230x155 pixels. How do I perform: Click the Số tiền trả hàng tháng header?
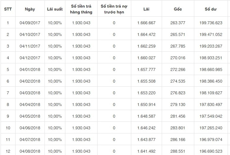81,9
